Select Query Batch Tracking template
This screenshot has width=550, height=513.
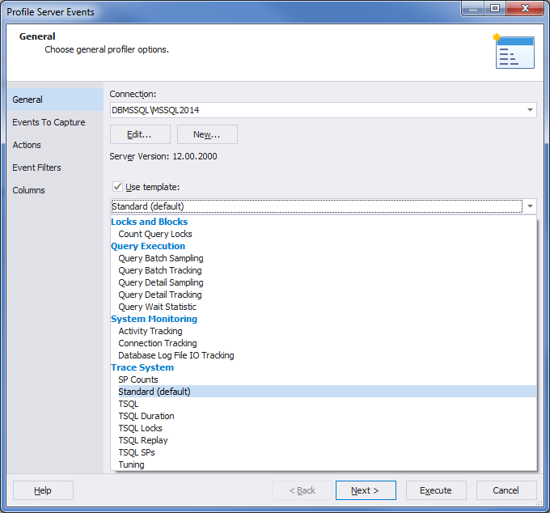[x=324, y=270]
